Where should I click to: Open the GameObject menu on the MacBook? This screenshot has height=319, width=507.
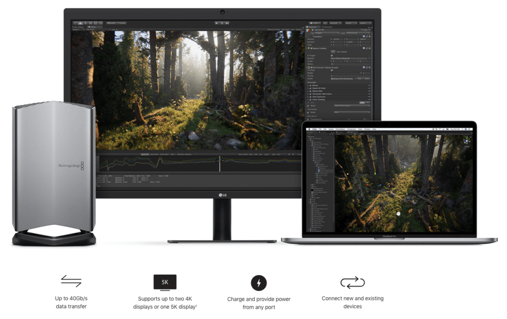pyautogui.click(x=340, y=129)
